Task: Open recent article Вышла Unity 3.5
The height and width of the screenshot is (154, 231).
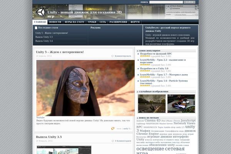Action: pos(44,37)
